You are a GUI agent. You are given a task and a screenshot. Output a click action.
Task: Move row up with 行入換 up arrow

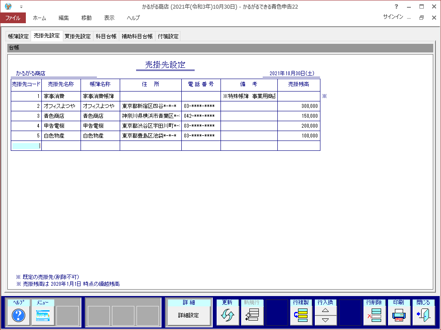pyautogui.click(x=326, y=310)
